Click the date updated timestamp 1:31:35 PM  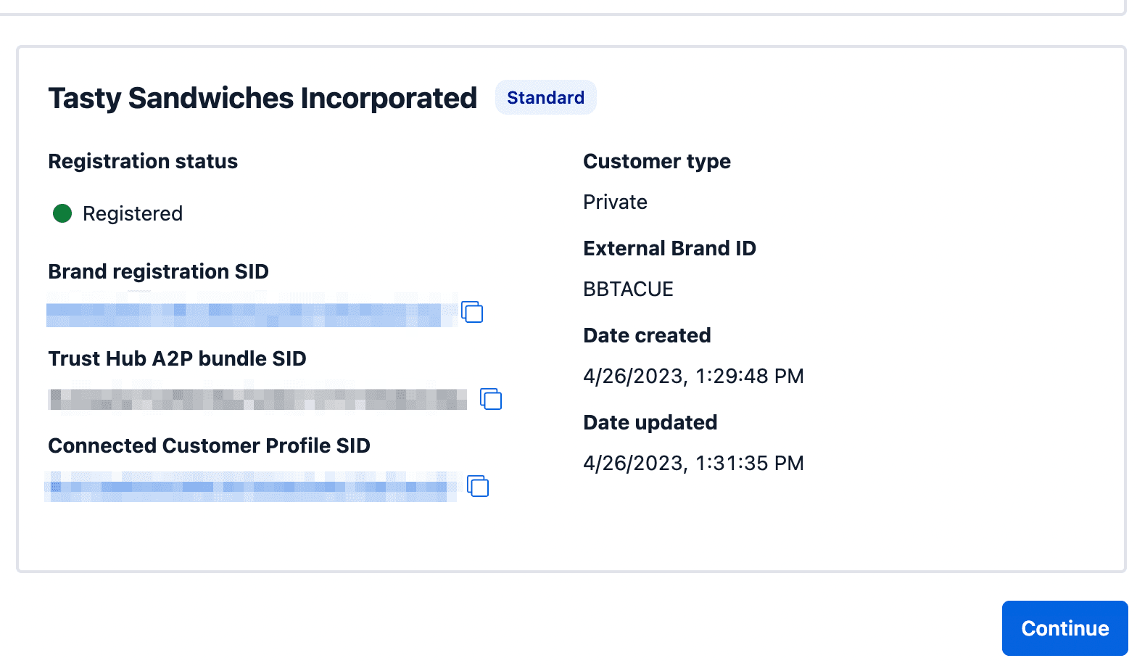point(693,464)
